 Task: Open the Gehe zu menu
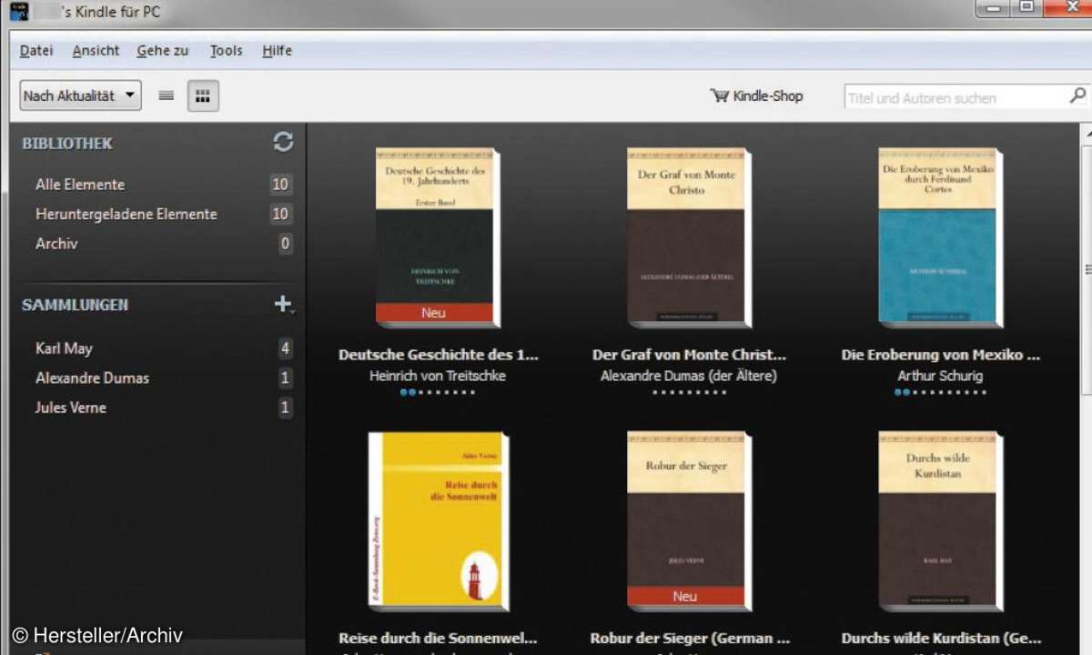pyautogui.click(x=163, y=51)
